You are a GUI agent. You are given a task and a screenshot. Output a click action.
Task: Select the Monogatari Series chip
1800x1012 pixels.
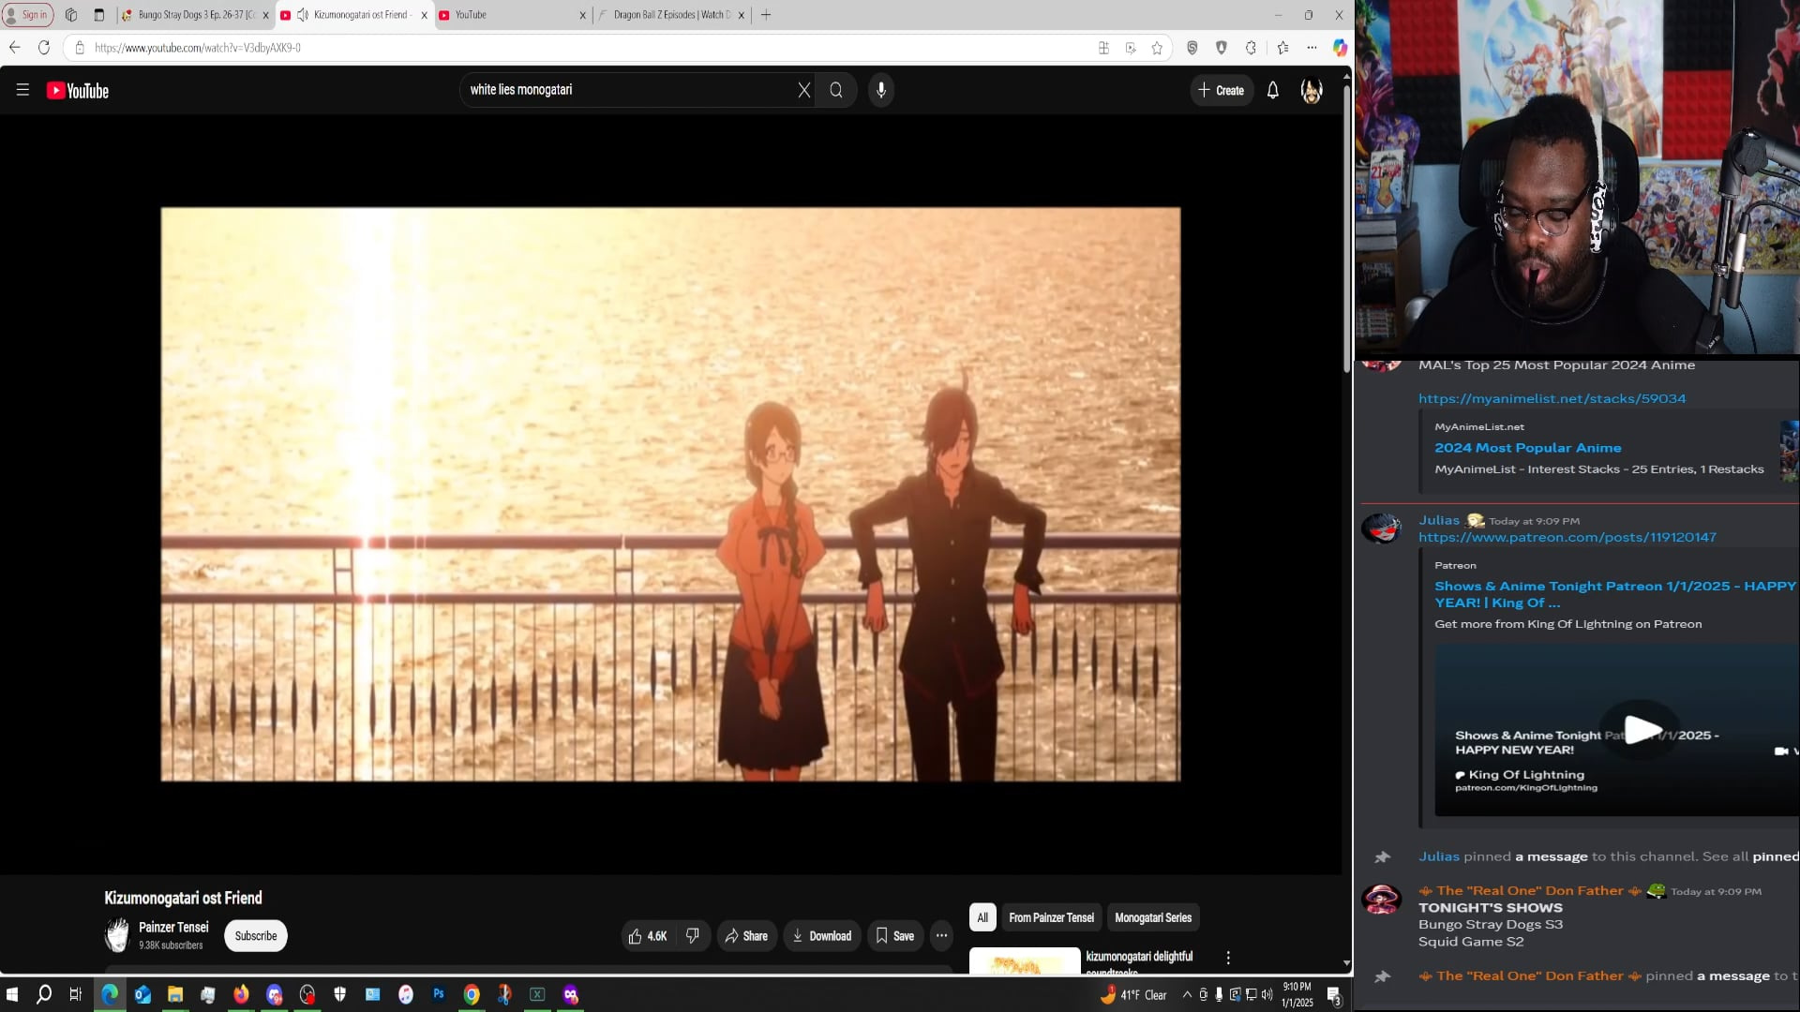1153,918
